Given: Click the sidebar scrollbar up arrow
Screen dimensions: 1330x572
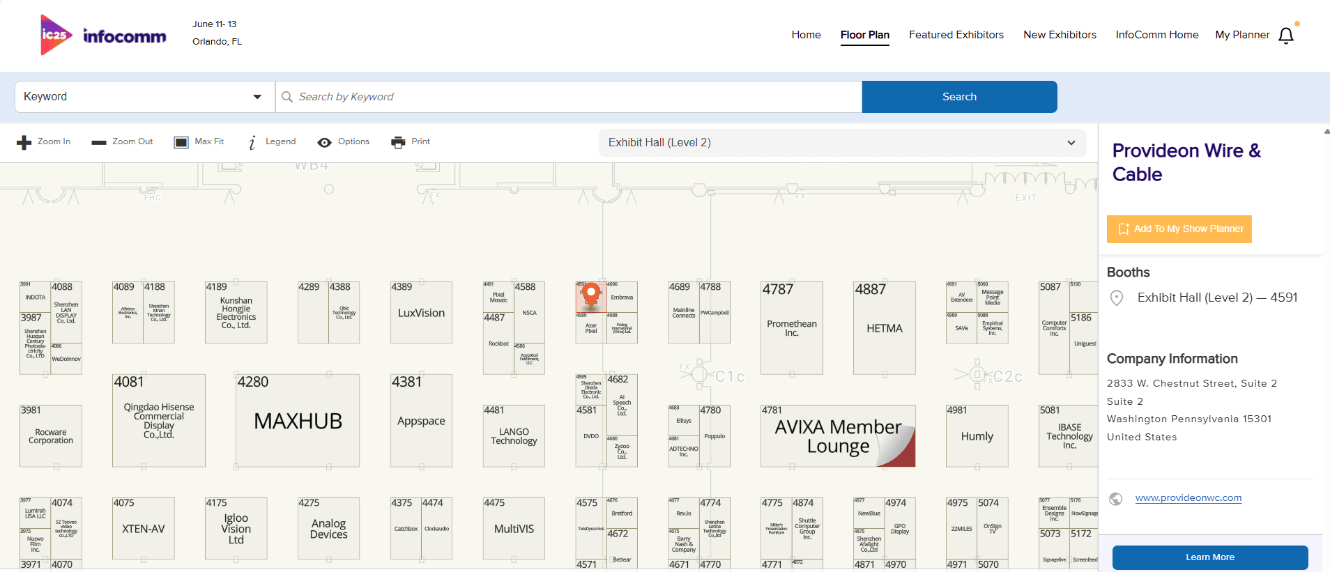Looking at the screenshot, I should coord(1327,131).
